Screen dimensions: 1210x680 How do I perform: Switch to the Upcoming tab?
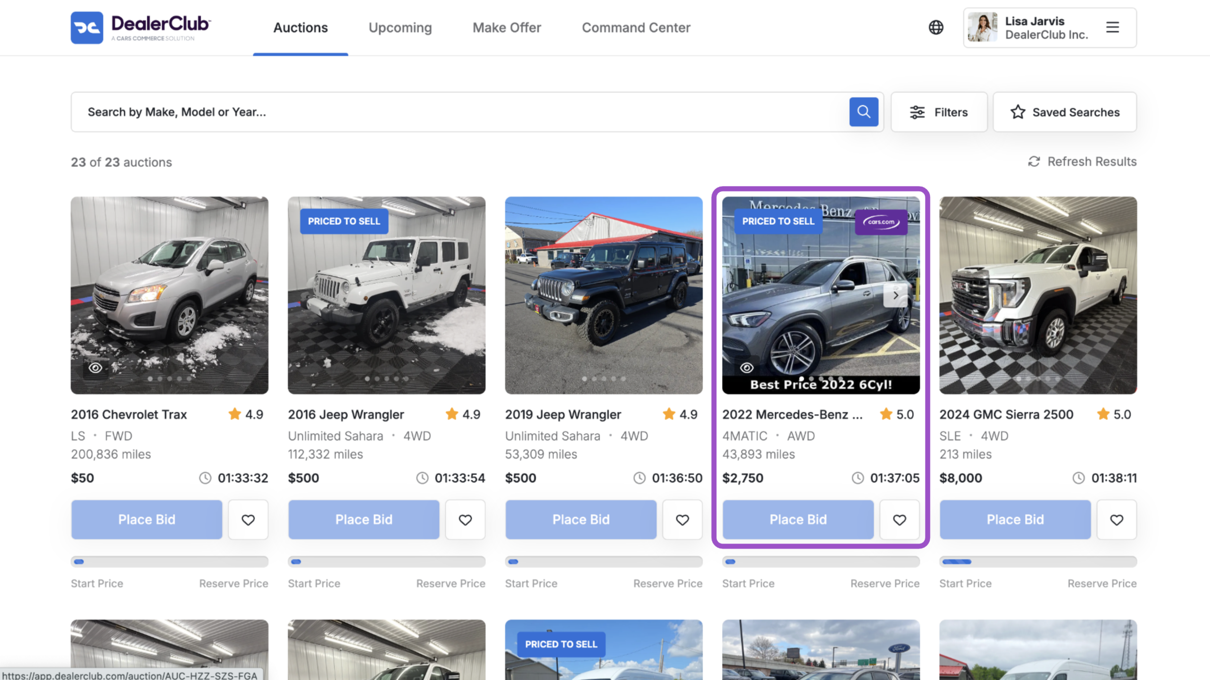click(400, 28)
